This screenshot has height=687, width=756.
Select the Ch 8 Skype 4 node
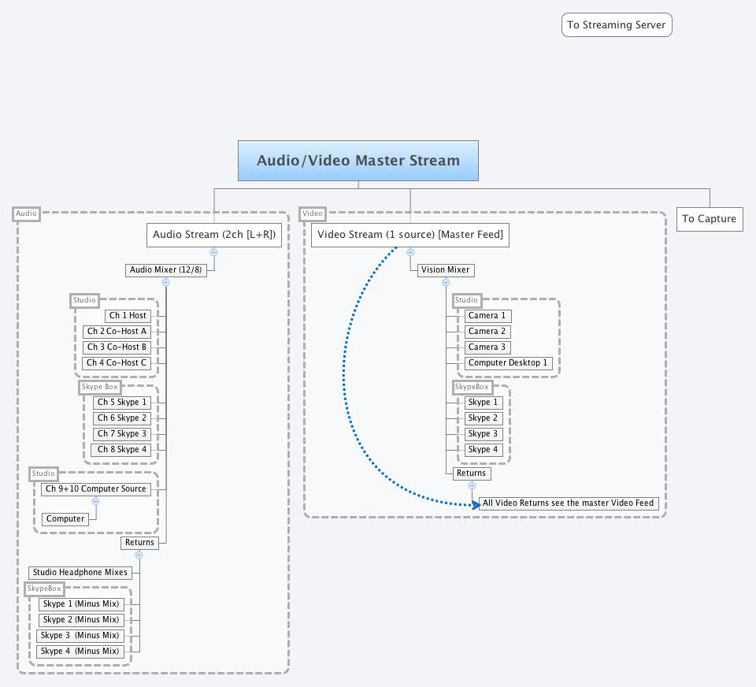(x=121, y=450)
